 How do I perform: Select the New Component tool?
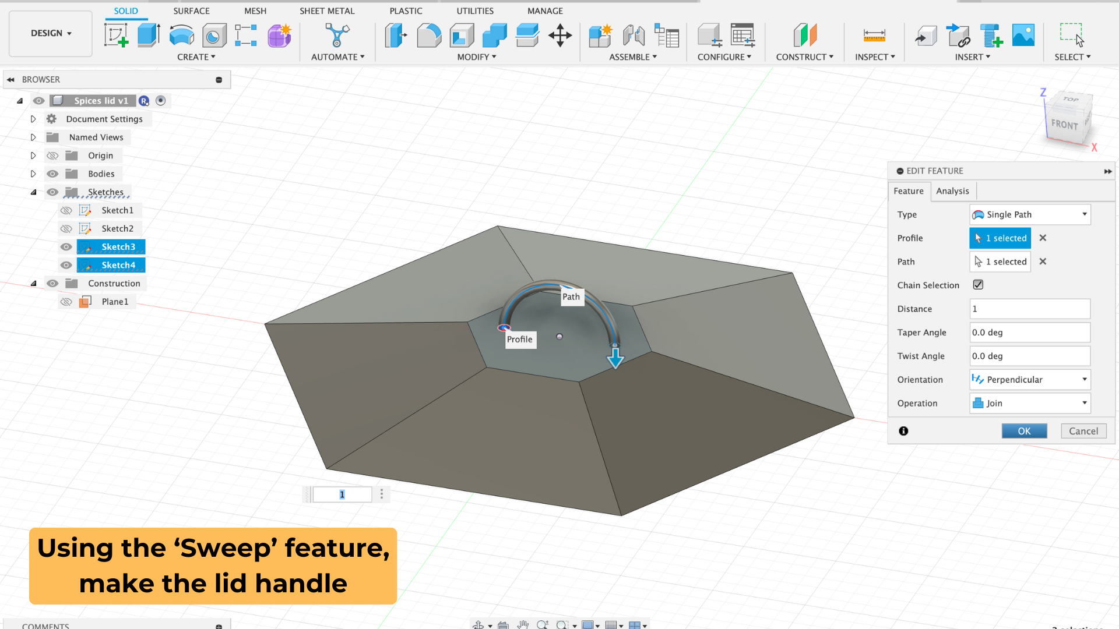click(600, 36)
